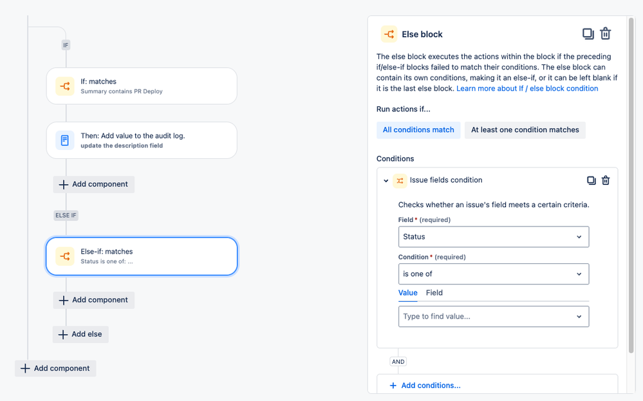The width and height of the screenshot is (643, 401).
Task: Click the Add else button
Action: 81,335
